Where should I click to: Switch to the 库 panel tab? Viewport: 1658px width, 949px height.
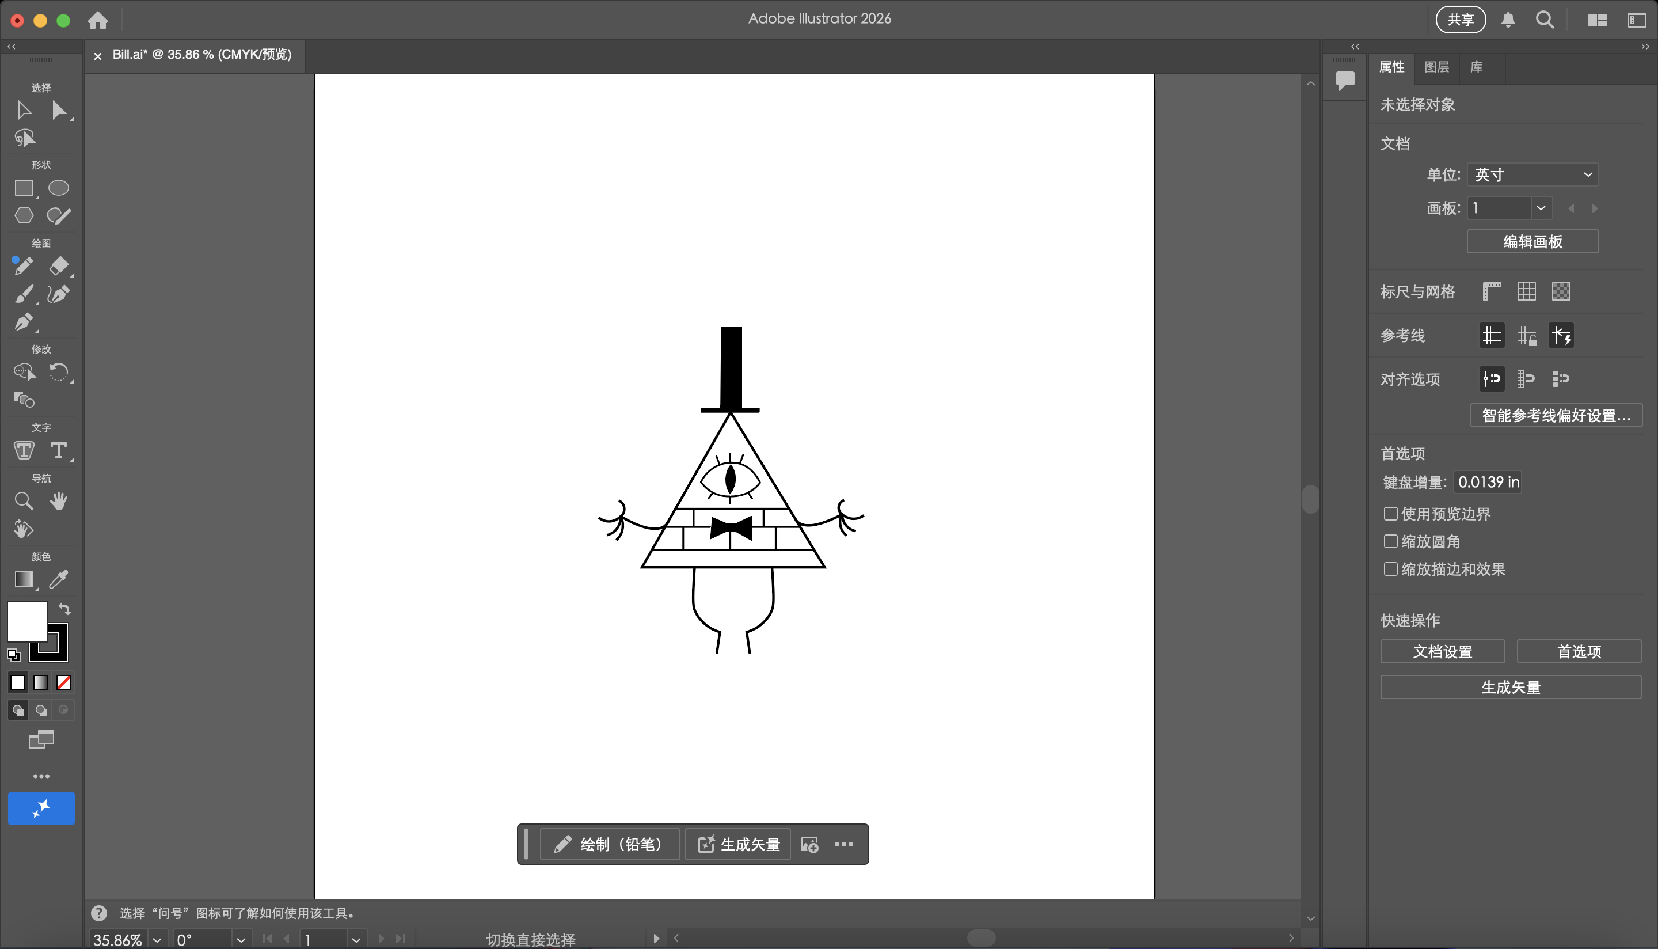[x=1477, y=67]
